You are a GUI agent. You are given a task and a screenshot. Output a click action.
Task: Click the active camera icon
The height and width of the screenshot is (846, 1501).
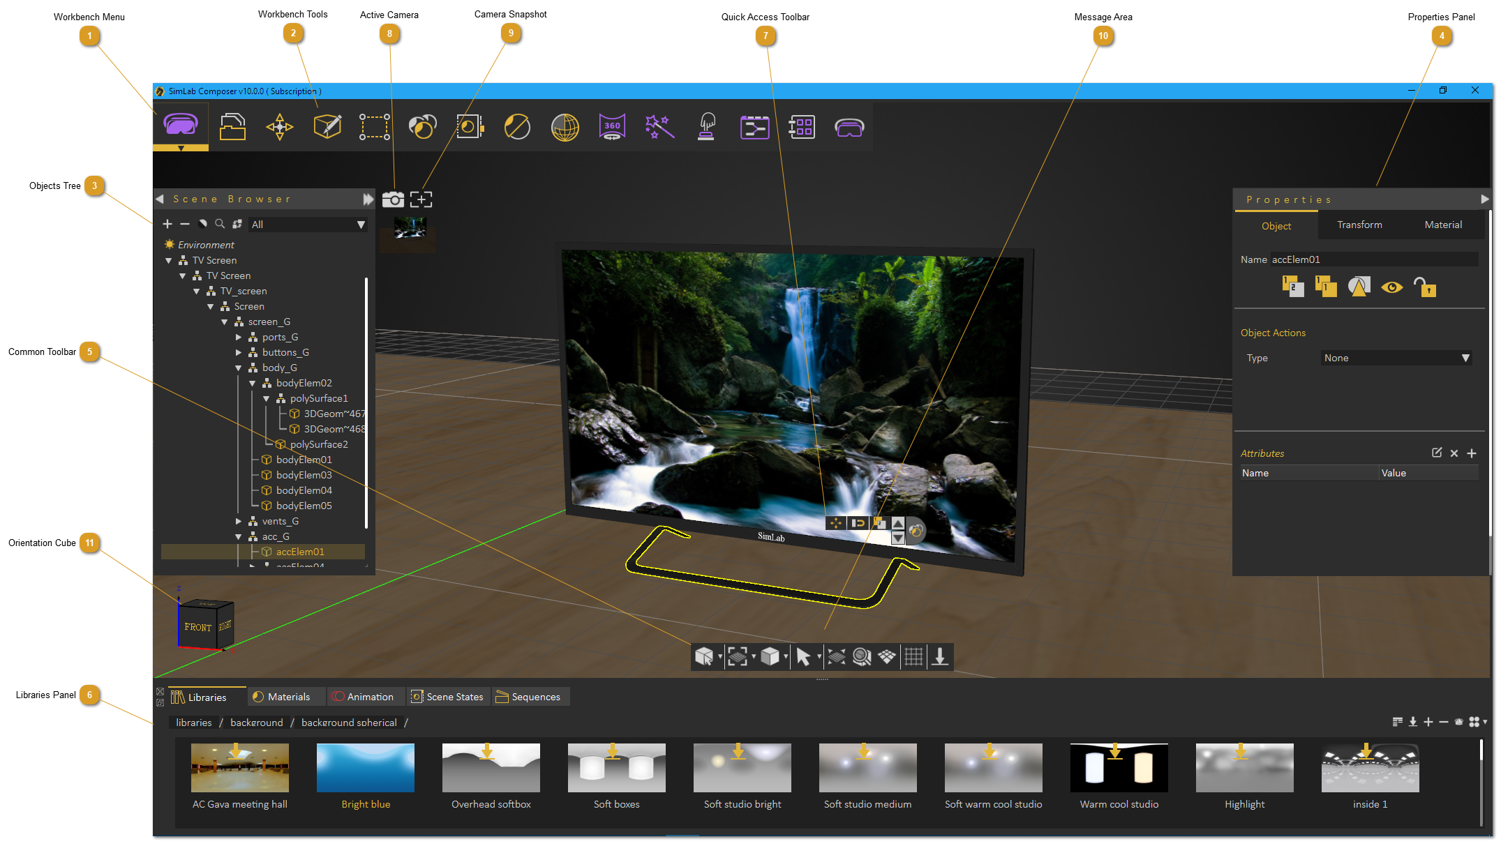tap(393, 199)
